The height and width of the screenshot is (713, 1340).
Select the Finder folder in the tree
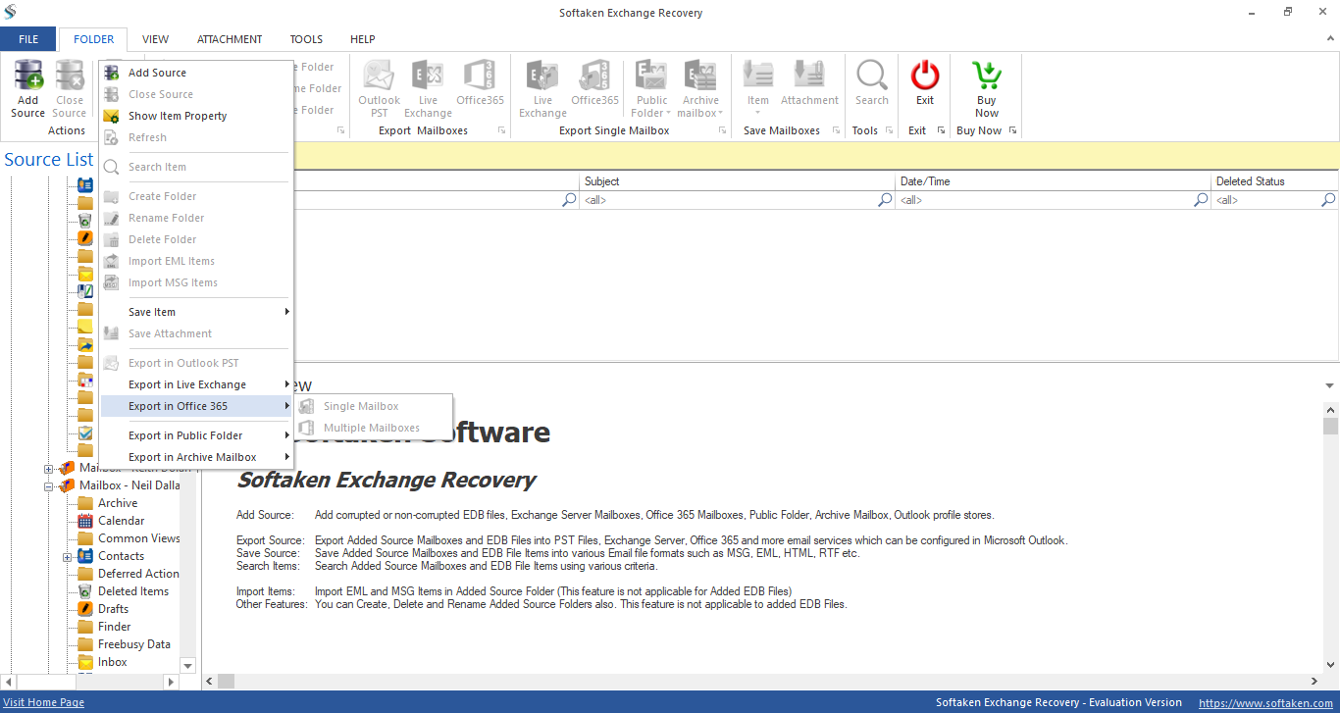click(114, 627)
